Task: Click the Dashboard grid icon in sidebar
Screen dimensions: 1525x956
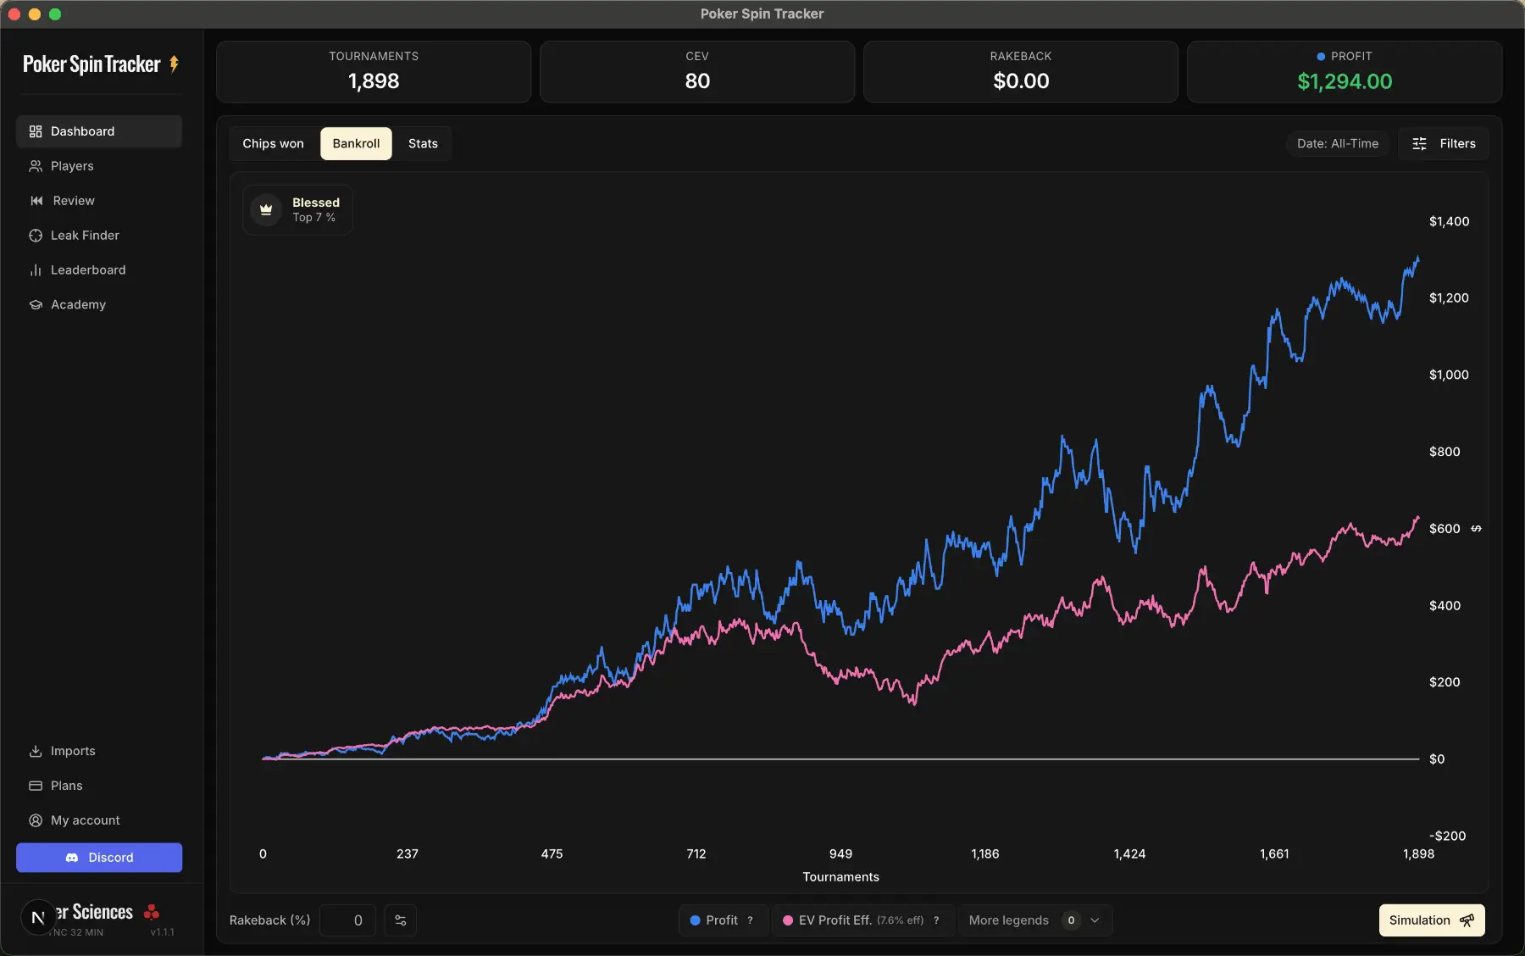Action: (36, 131)
